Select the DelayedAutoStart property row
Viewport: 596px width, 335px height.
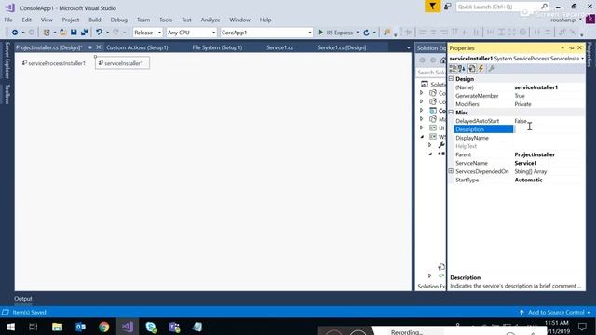coord(520,121)
